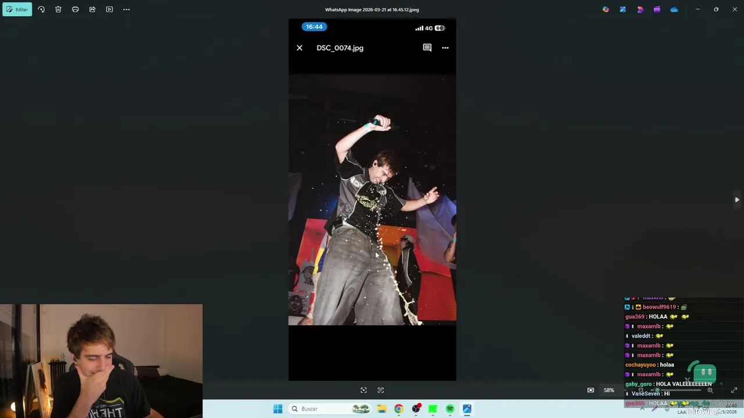744x418 pixels.
Task: Click the streamer webcam overlay
Action: point(101,361)
